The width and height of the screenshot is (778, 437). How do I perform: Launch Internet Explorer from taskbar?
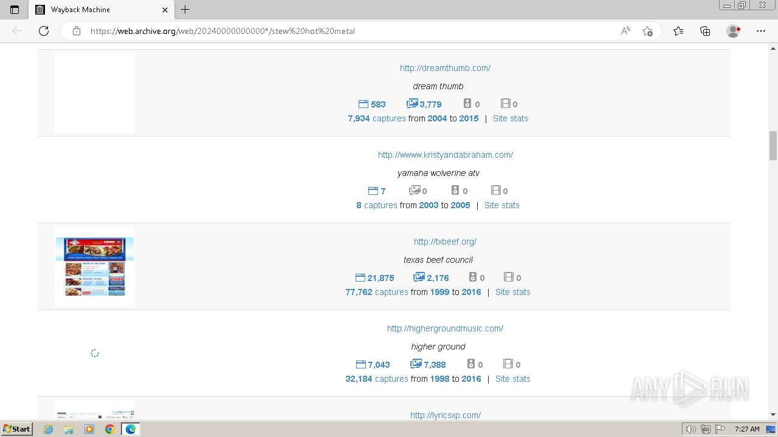tap(49, 429)
